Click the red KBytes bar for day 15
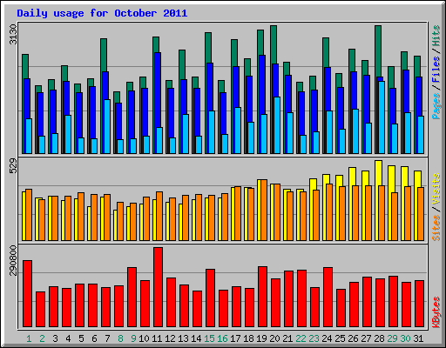This screenshot has height=348, width=446. click(x=211, y=298)
